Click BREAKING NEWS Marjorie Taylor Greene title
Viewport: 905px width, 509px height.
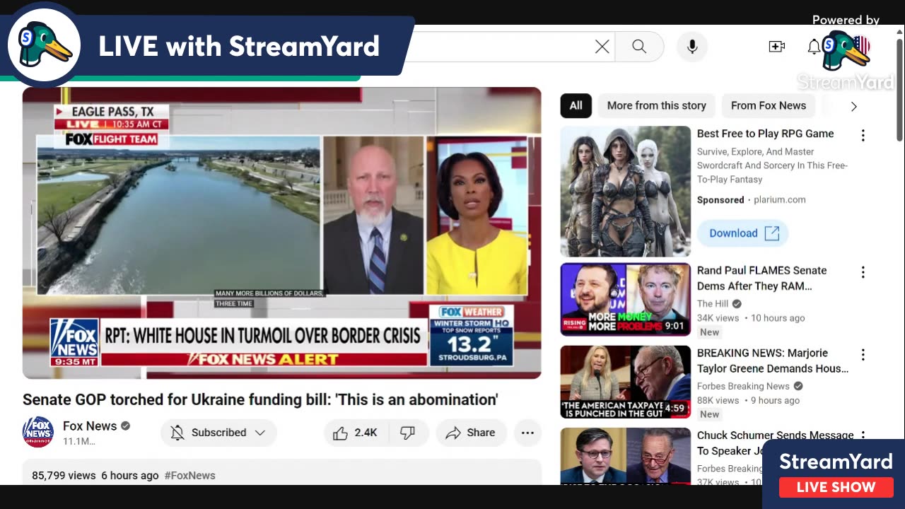coord(773,361)
